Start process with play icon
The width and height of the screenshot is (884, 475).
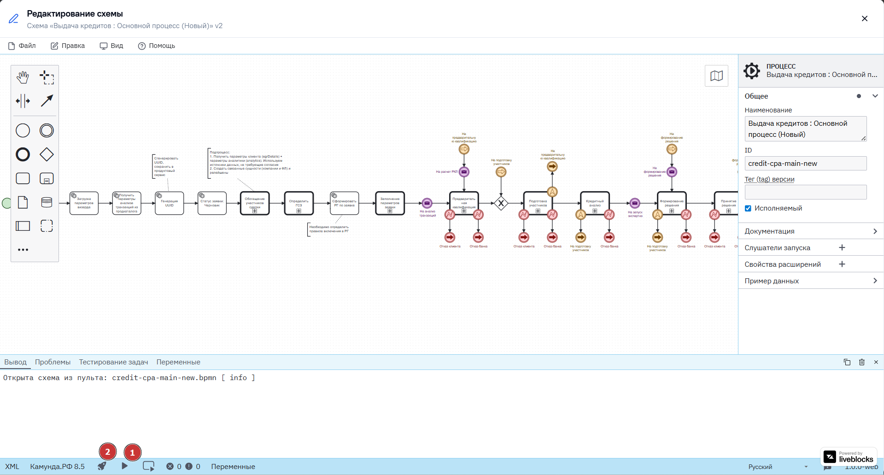124,466
